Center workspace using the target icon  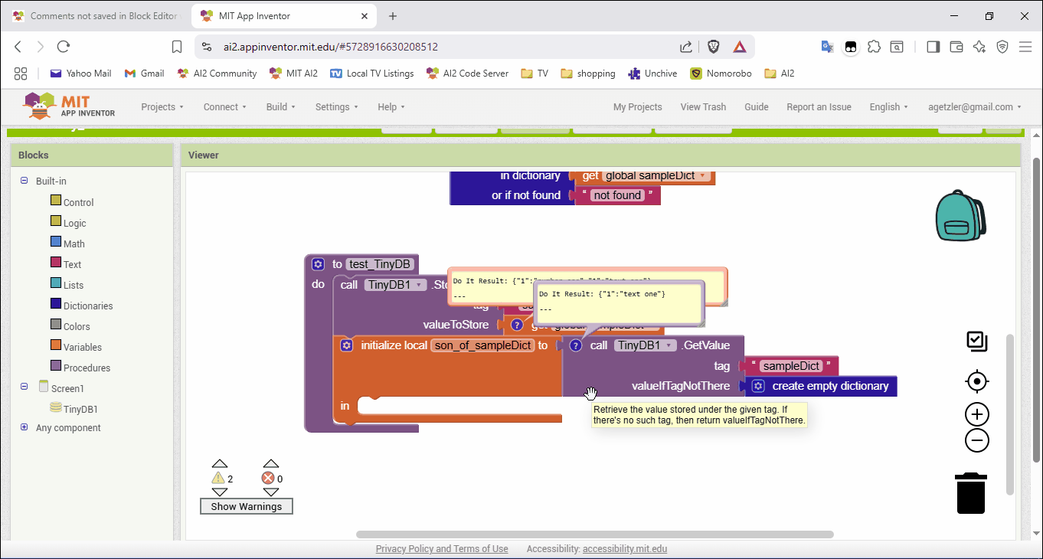pos(976,381)
